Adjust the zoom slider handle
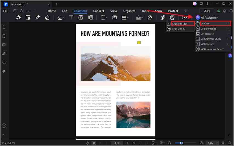 click(181, 143)
